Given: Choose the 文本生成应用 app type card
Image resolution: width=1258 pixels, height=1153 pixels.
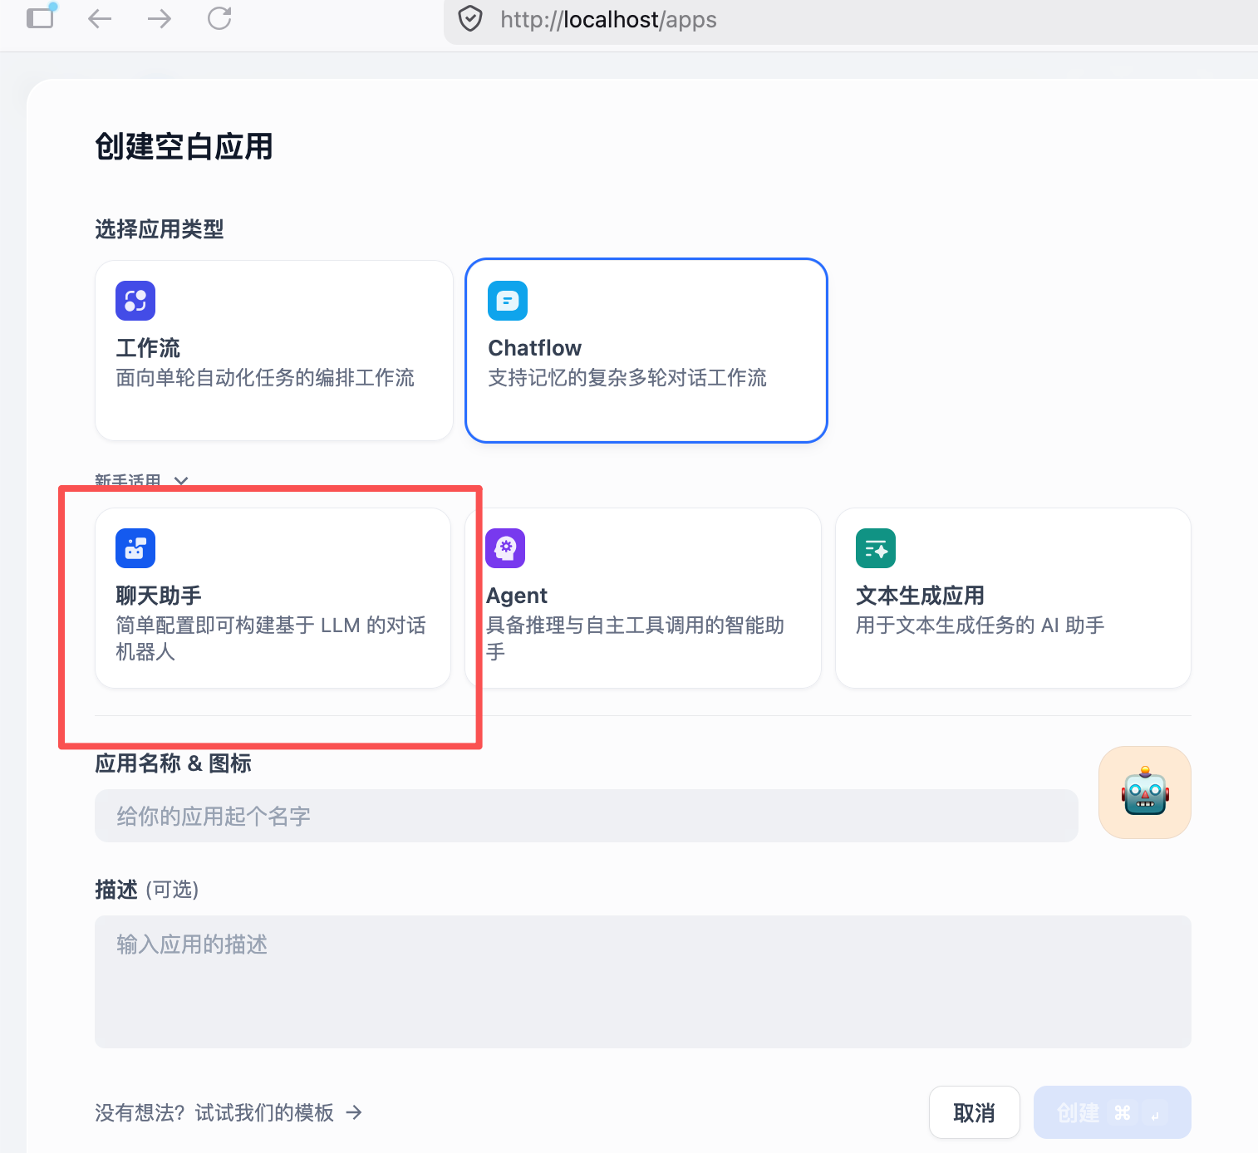Looking at the screenshot, I should [1014, 598].
